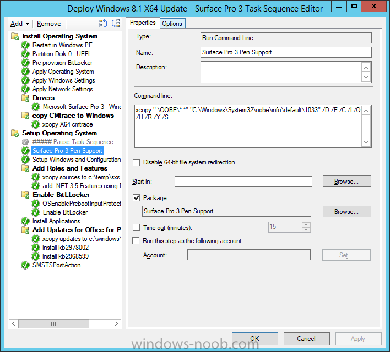This screenshot has width=390, height=352.
Task: Click the OK button
Action: [x=254, y=339]
